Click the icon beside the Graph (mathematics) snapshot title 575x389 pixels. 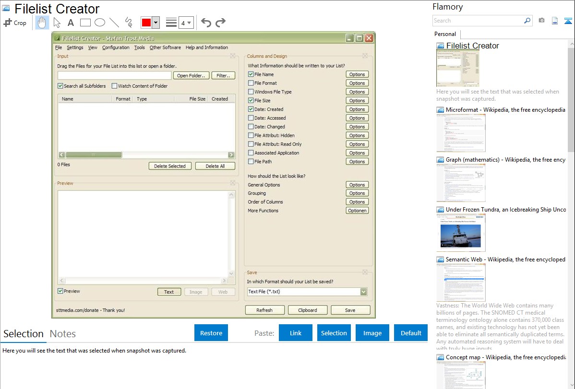pos(440,160)
